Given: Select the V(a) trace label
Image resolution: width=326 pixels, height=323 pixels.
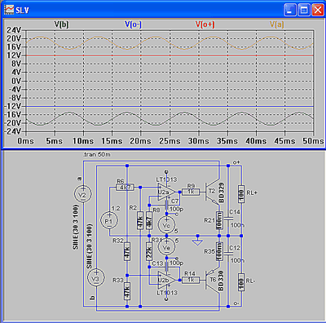Looking at the screenshot, I should click(x=276, y=24).
